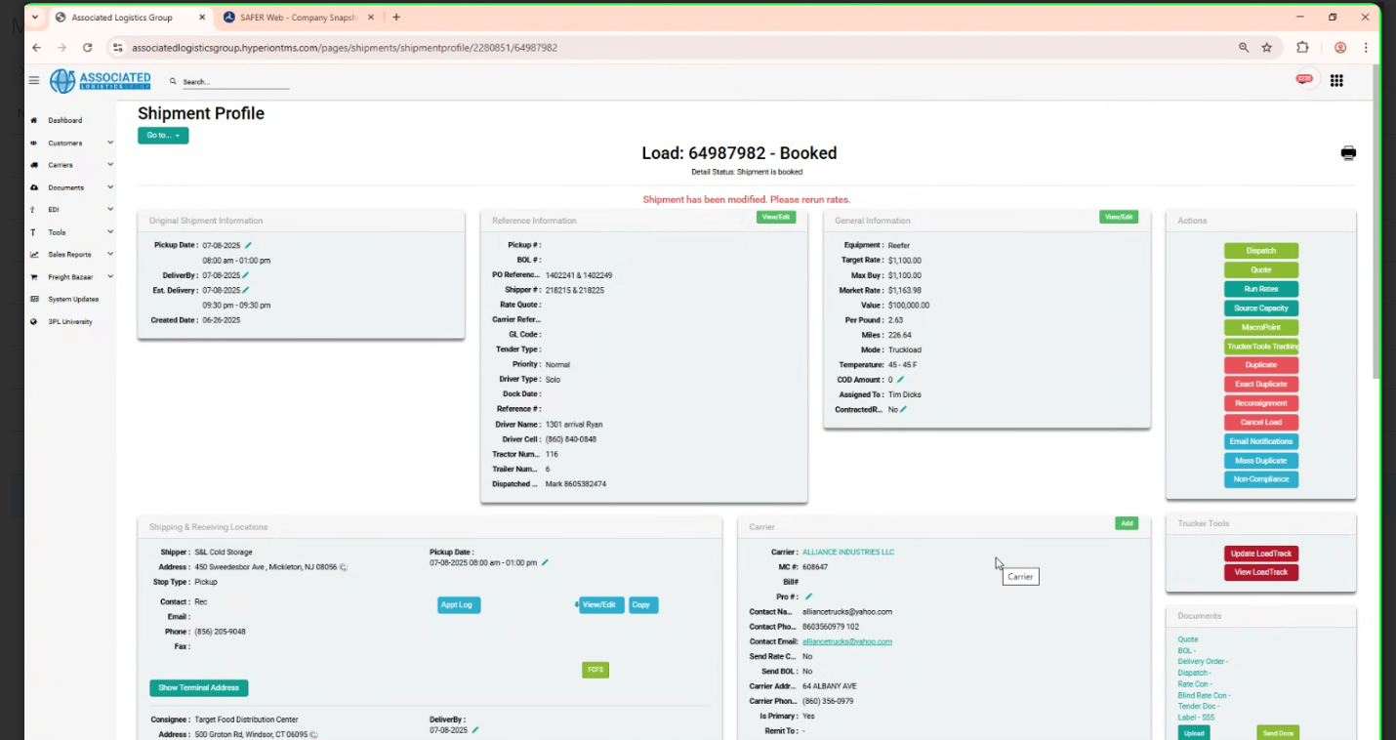Click the Send Docs button
Viewport: 1396px width, 740px height.
coord(1278,733)
